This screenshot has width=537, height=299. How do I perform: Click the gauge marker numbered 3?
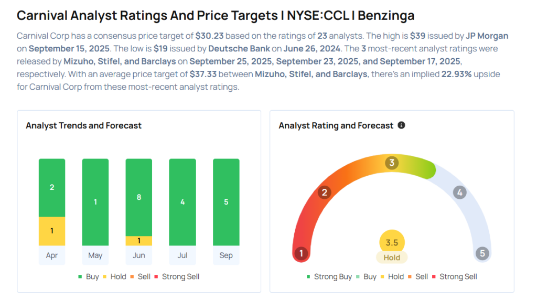(x=391, y=163)
